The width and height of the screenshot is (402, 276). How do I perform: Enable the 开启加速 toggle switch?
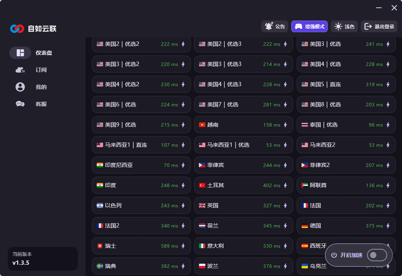coord(376,255)
